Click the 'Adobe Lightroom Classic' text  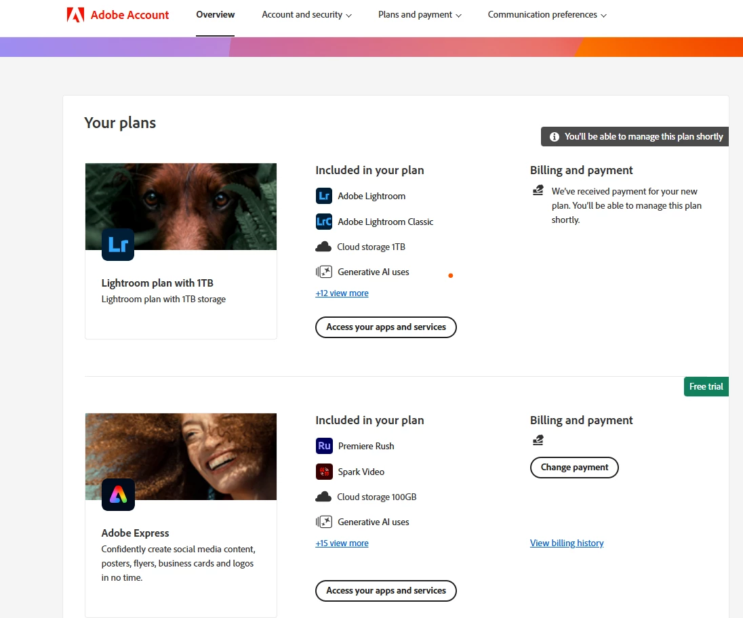point(385,222)
